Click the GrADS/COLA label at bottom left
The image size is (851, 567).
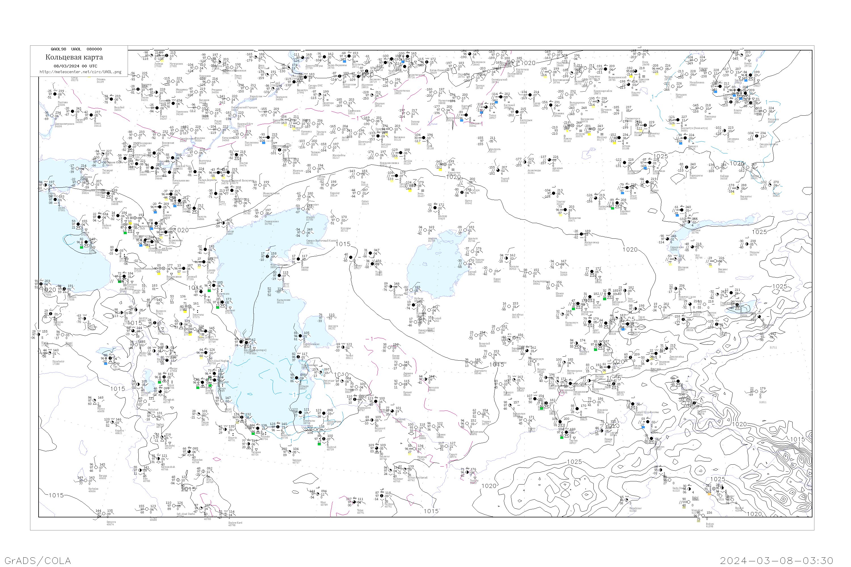pyautogui.click(x=38, y=560)
